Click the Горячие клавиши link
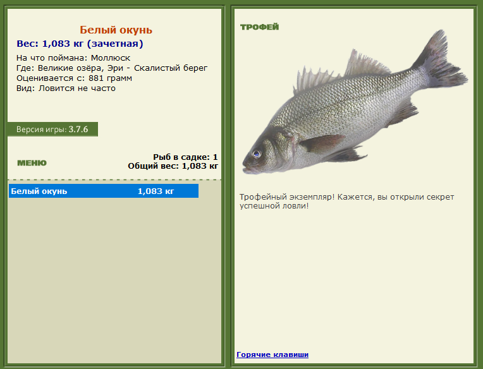This screenshot has width=483, height=369. tap(272, 354)
